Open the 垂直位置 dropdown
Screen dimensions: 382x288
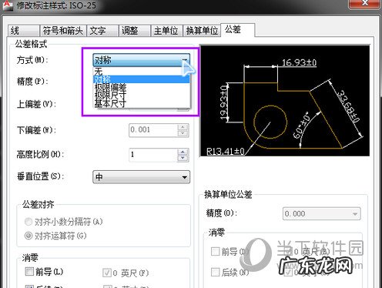[x=141, y=177]
